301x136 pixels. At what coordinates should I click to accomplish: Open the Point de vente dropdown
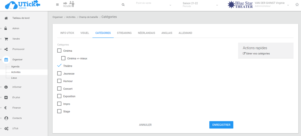[153, 5]
